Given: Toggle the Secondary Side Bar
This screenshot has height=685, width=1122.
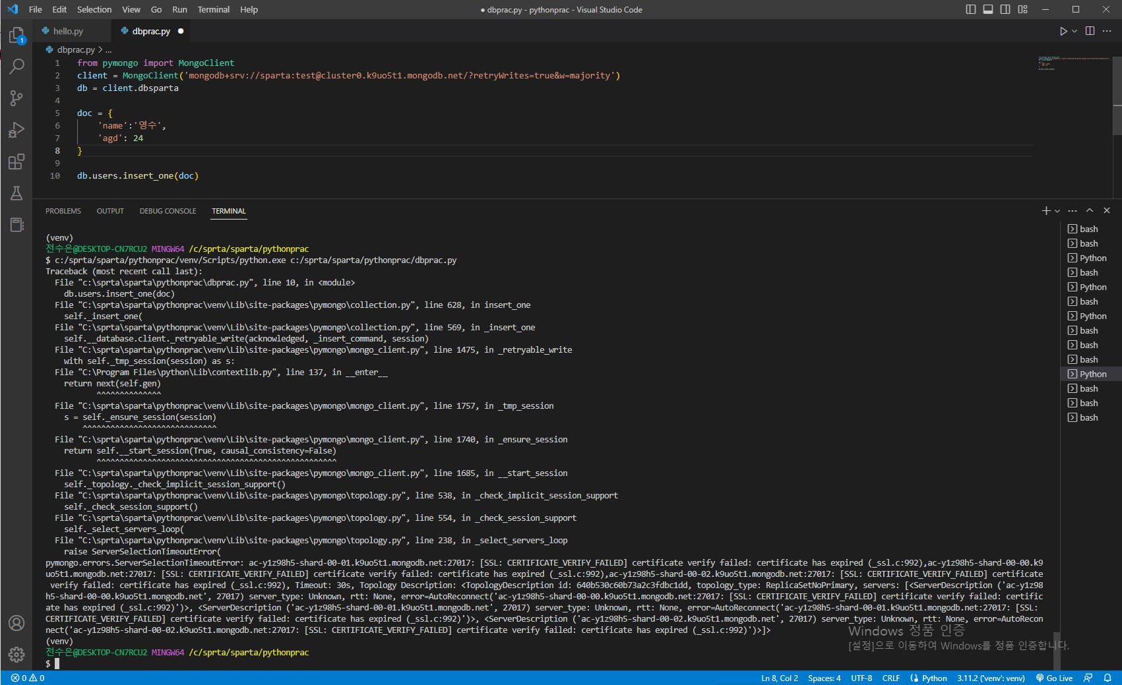Looking at the screenshot, I should 1005,9.
